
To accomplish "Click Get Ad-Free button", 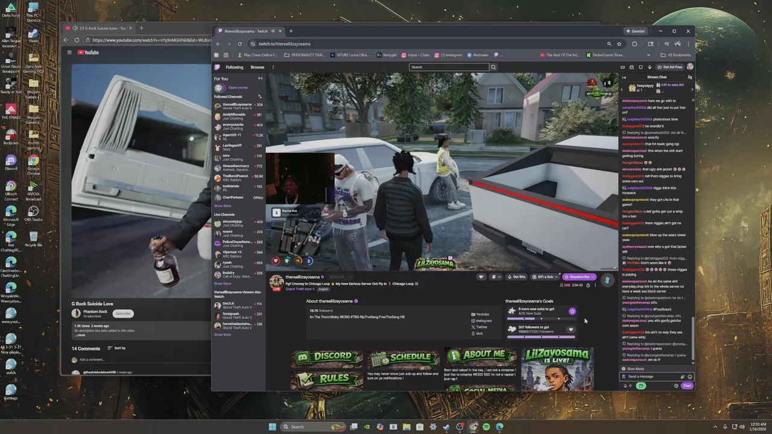I will click(x=670, y=67).
